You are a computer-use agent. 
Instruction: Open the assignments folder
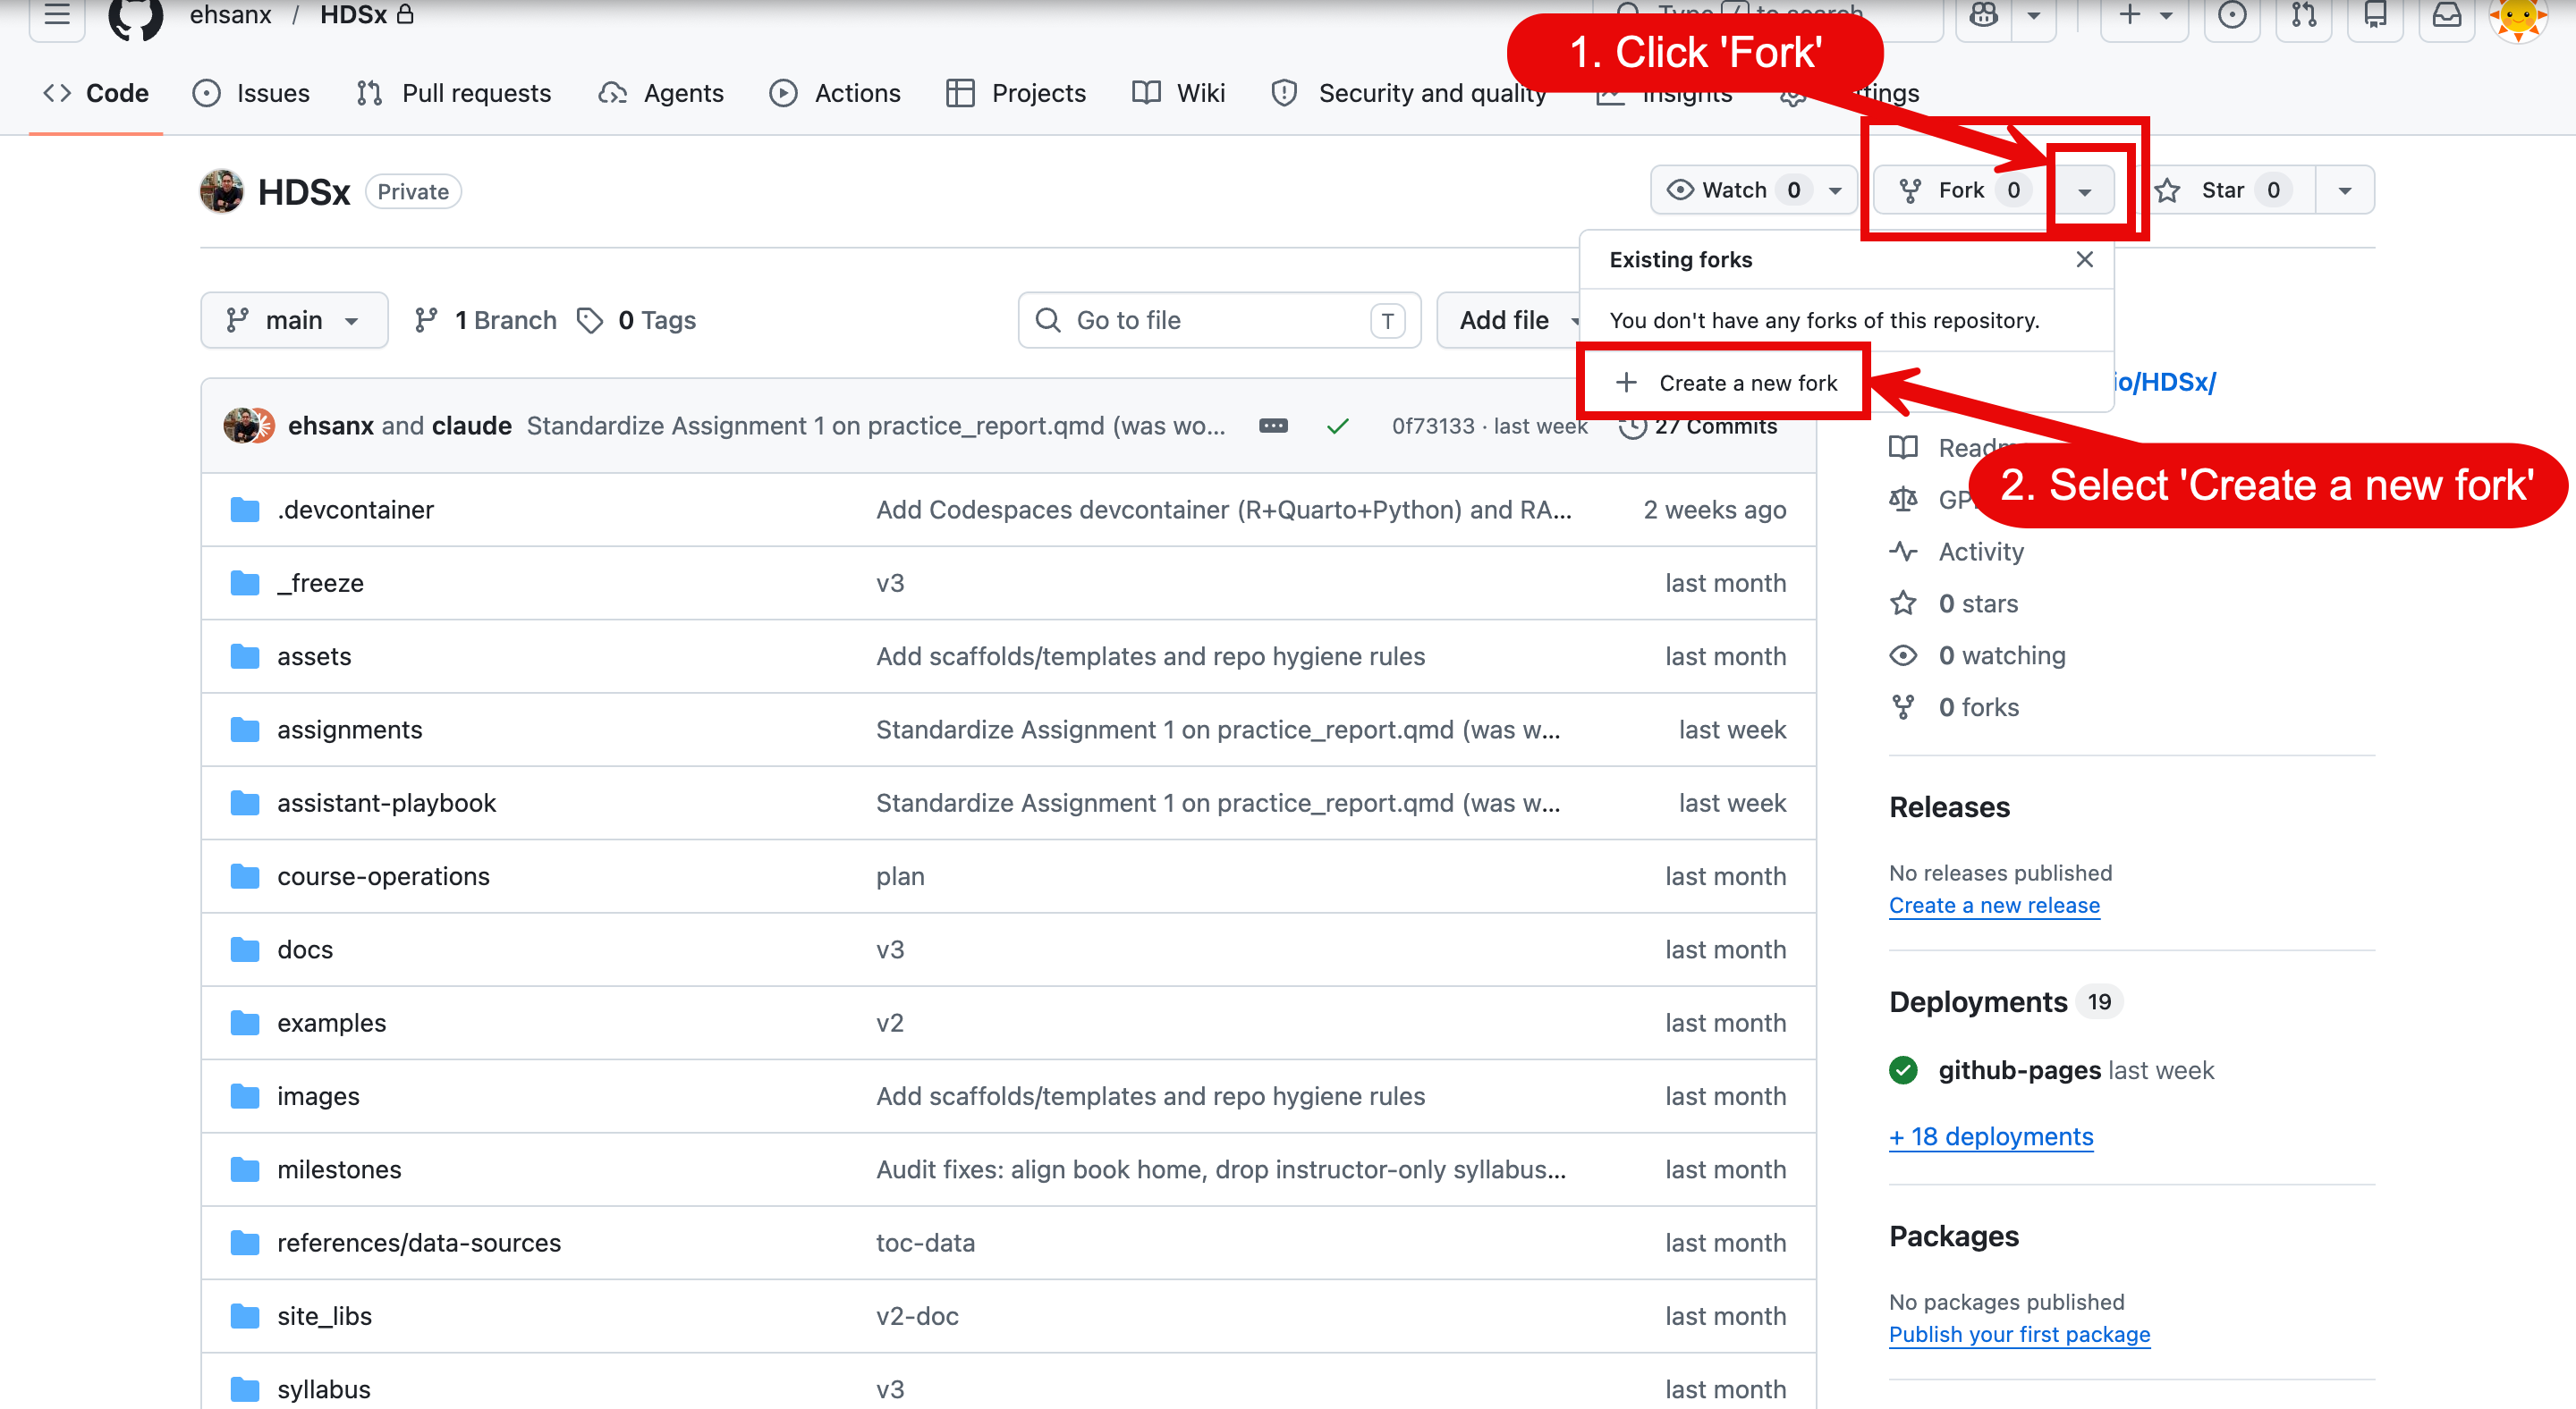(x=349, y=730)
